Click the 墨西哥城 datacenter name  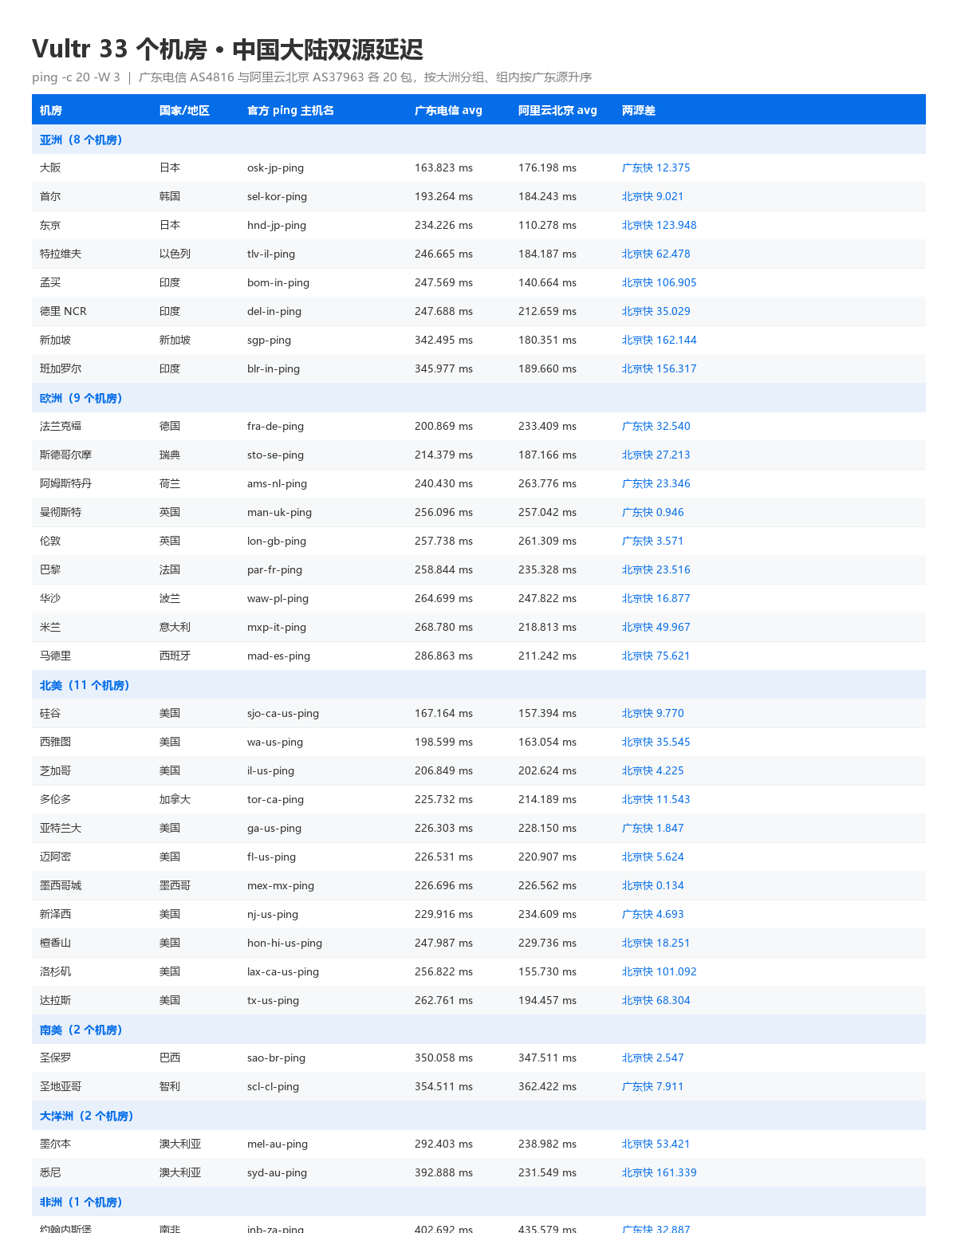click(x=61, y=886)
